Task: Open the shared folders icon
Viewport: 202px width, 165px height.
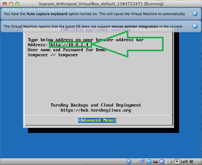Action: click(149, 162)
